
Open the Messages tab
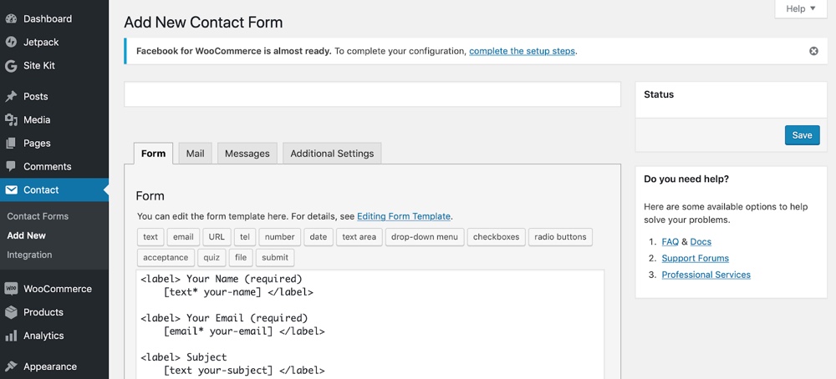click(247, 154)
